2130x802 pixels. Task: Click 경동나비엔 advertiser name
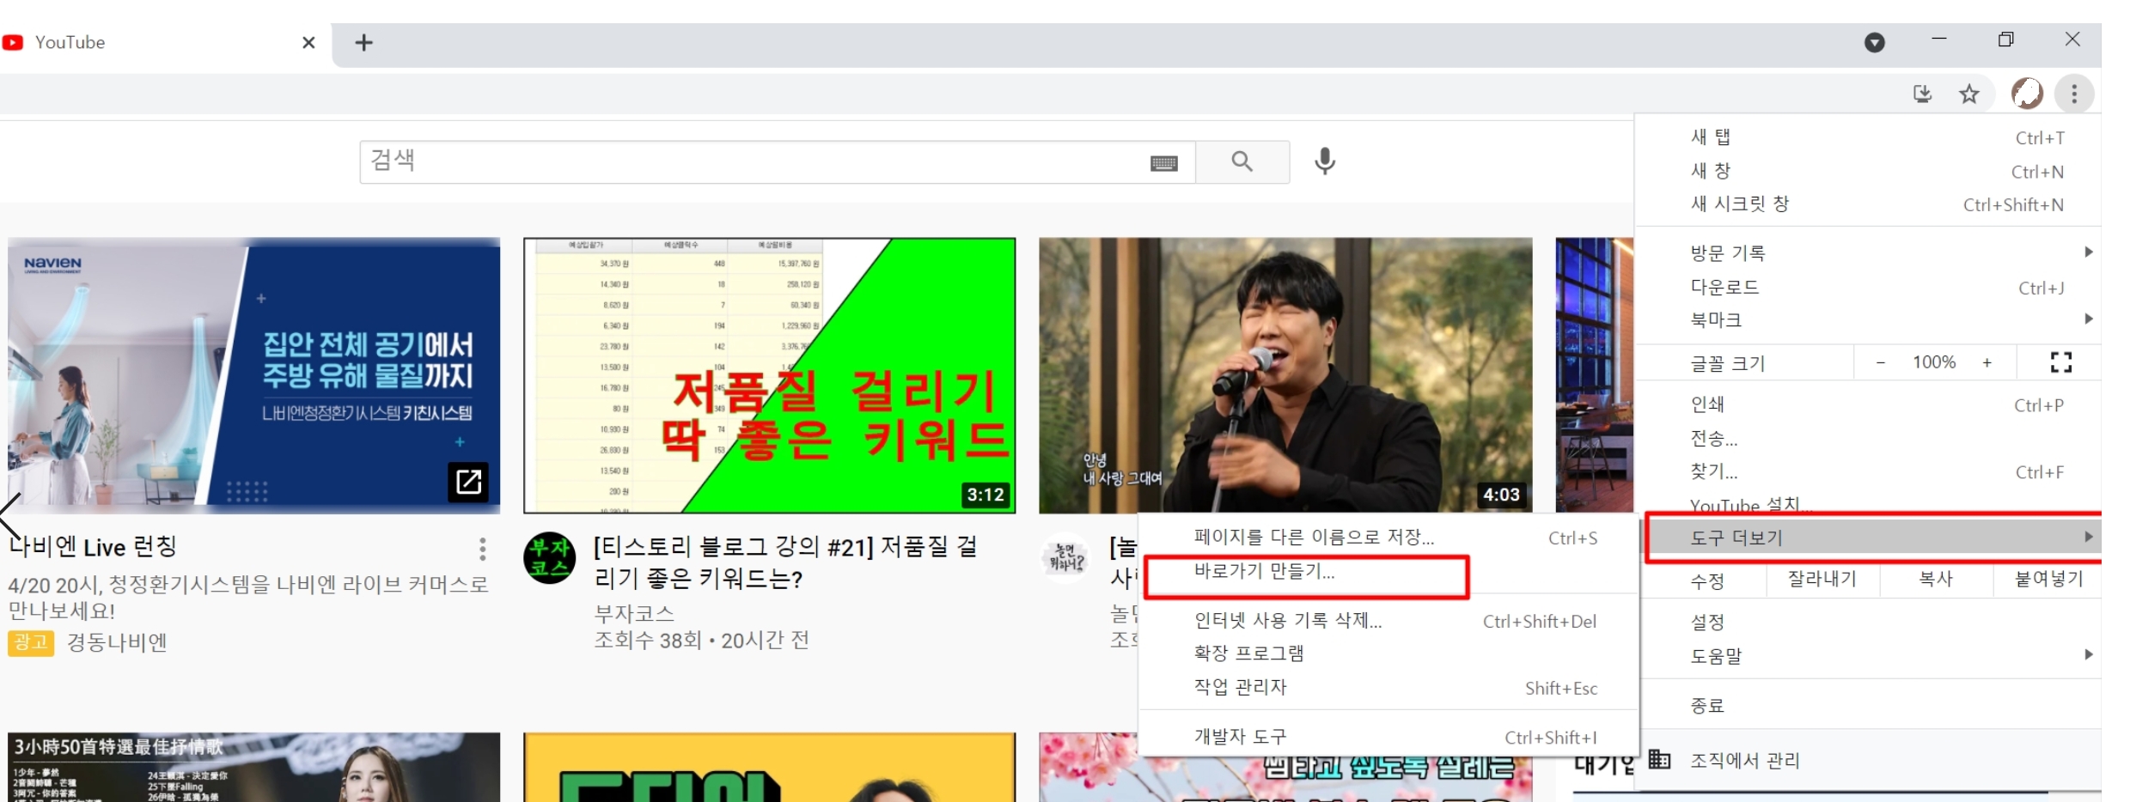tap(117, 642)
